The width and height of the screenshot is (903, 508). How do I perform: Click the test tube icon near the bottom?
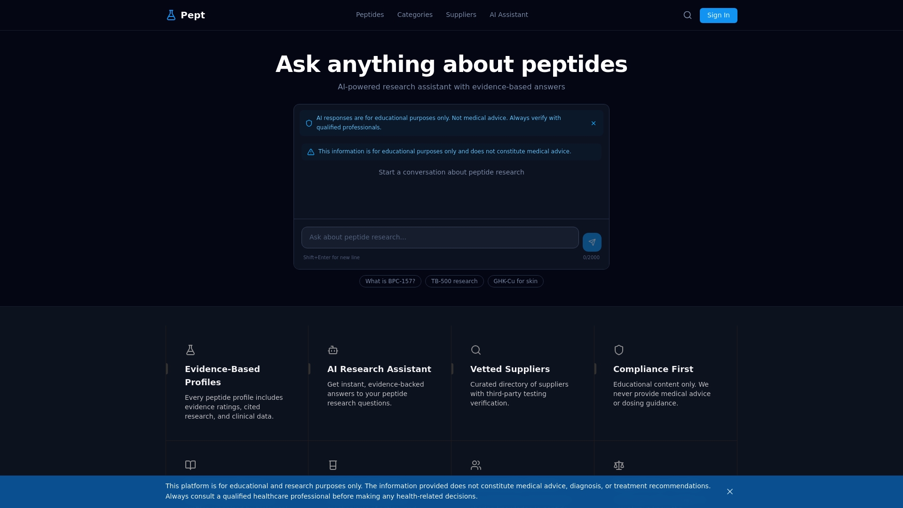[x=333, y=465]
